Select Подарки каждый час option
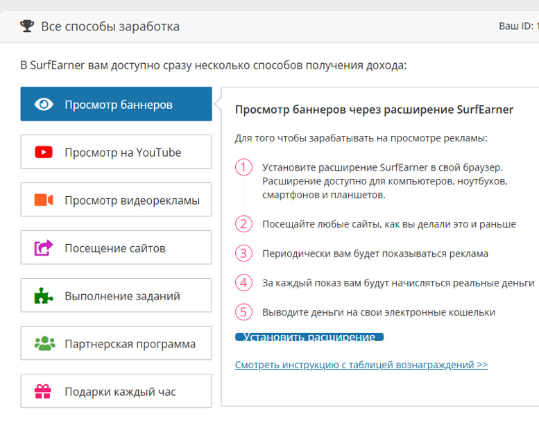 point(116,391)
